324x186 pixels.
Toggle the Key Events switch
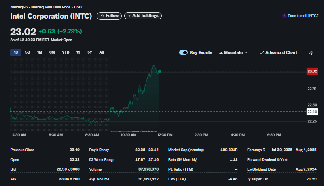(183, 52)
